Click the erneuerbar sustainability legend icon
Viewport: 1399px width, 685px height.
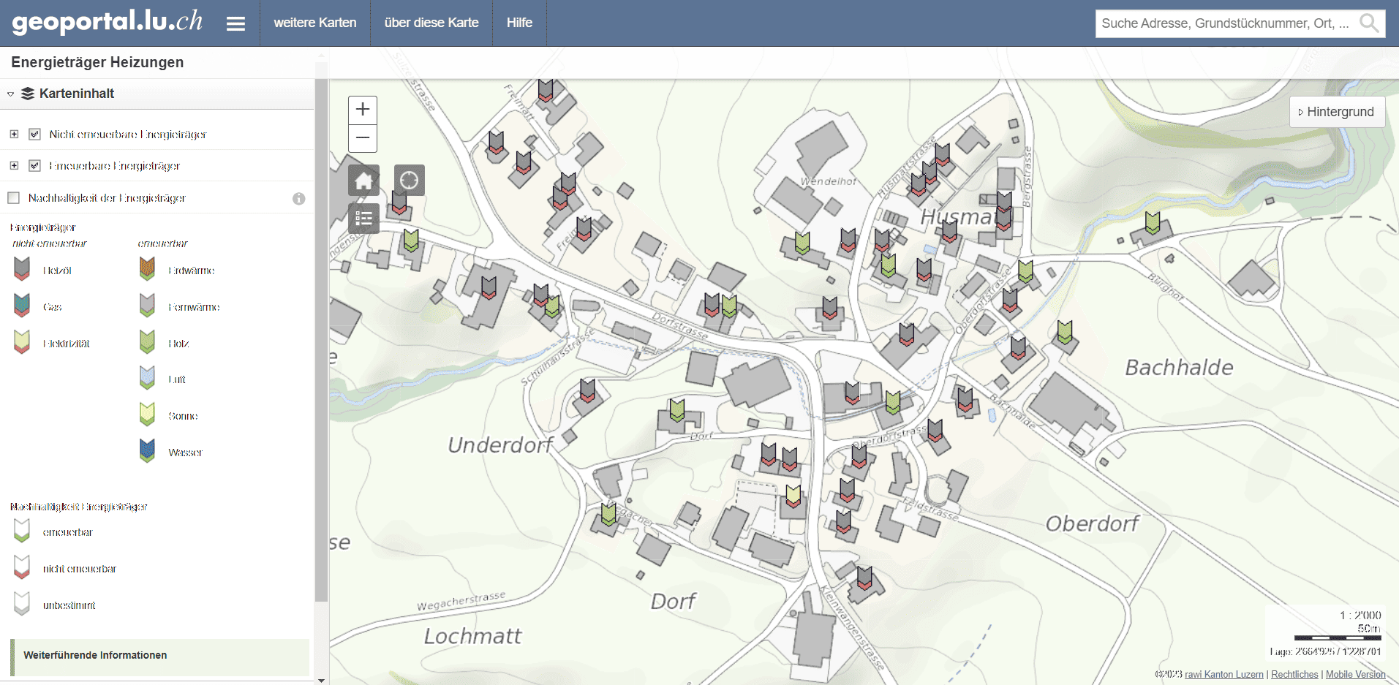pyautogui.click(x=22, y=531)
